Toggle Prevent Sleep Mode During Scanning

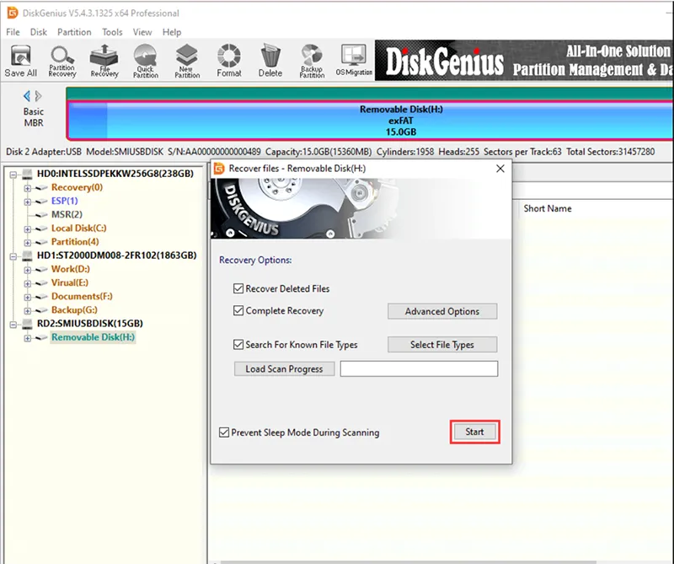(223, 432)
